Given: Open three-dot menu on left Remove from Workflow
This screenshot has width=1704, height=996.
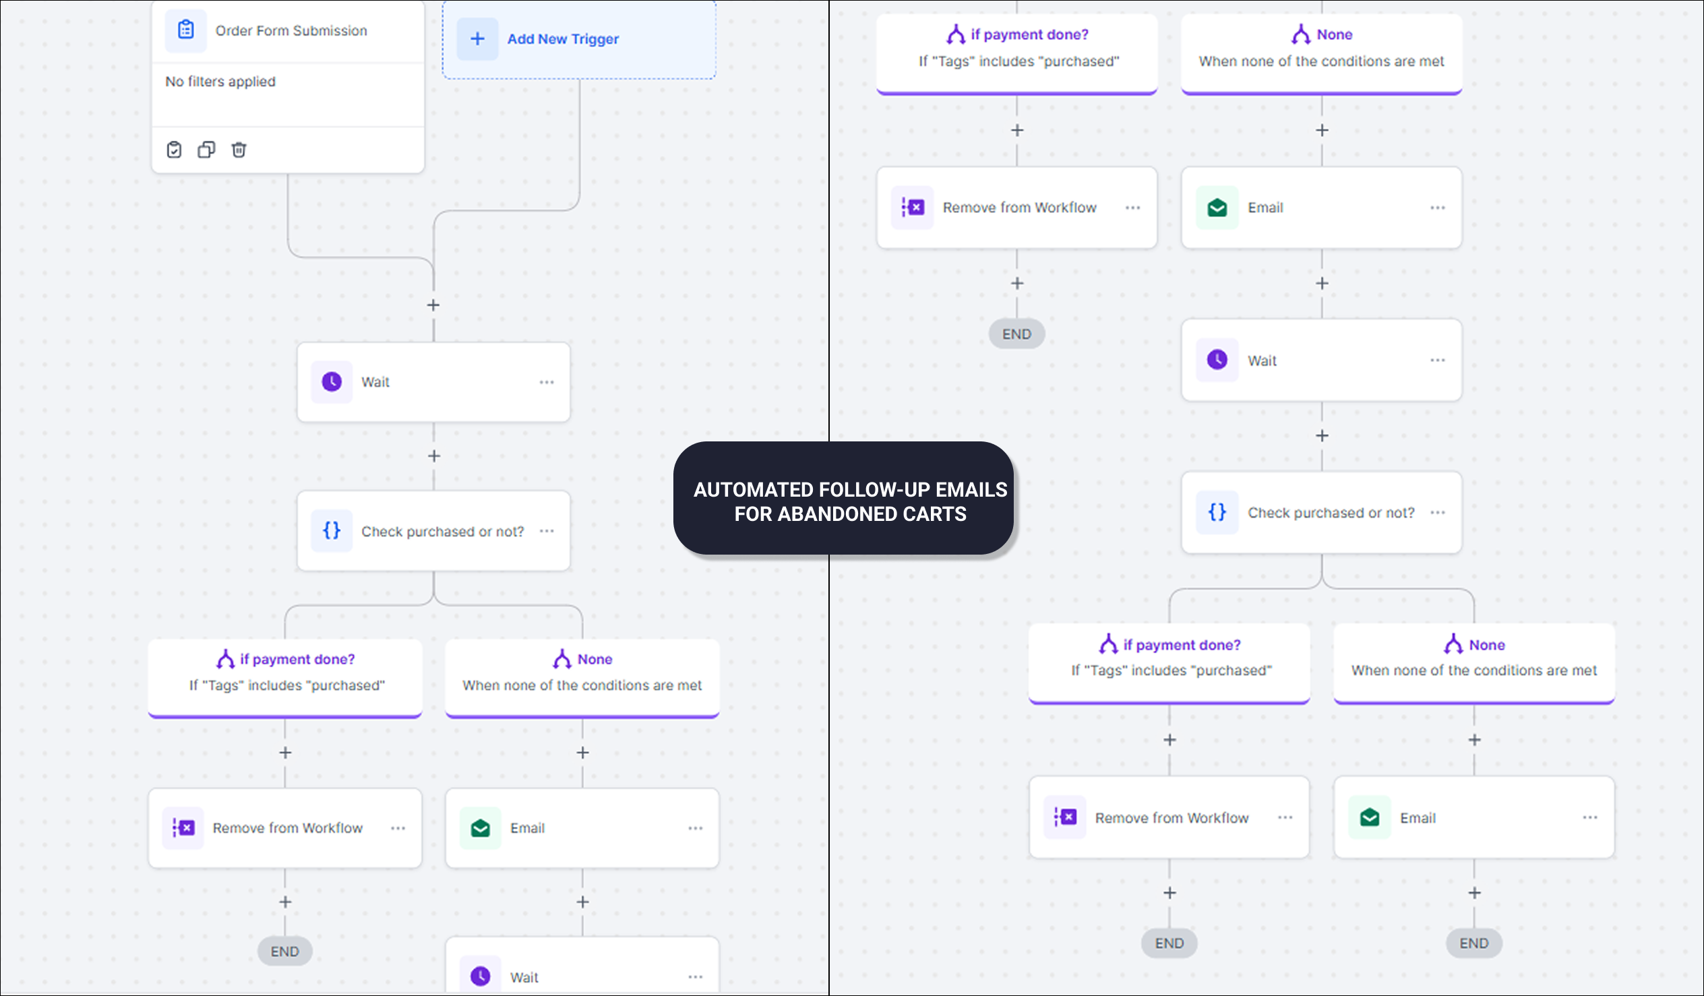Looking at the screenshot, I should [398, 828].
